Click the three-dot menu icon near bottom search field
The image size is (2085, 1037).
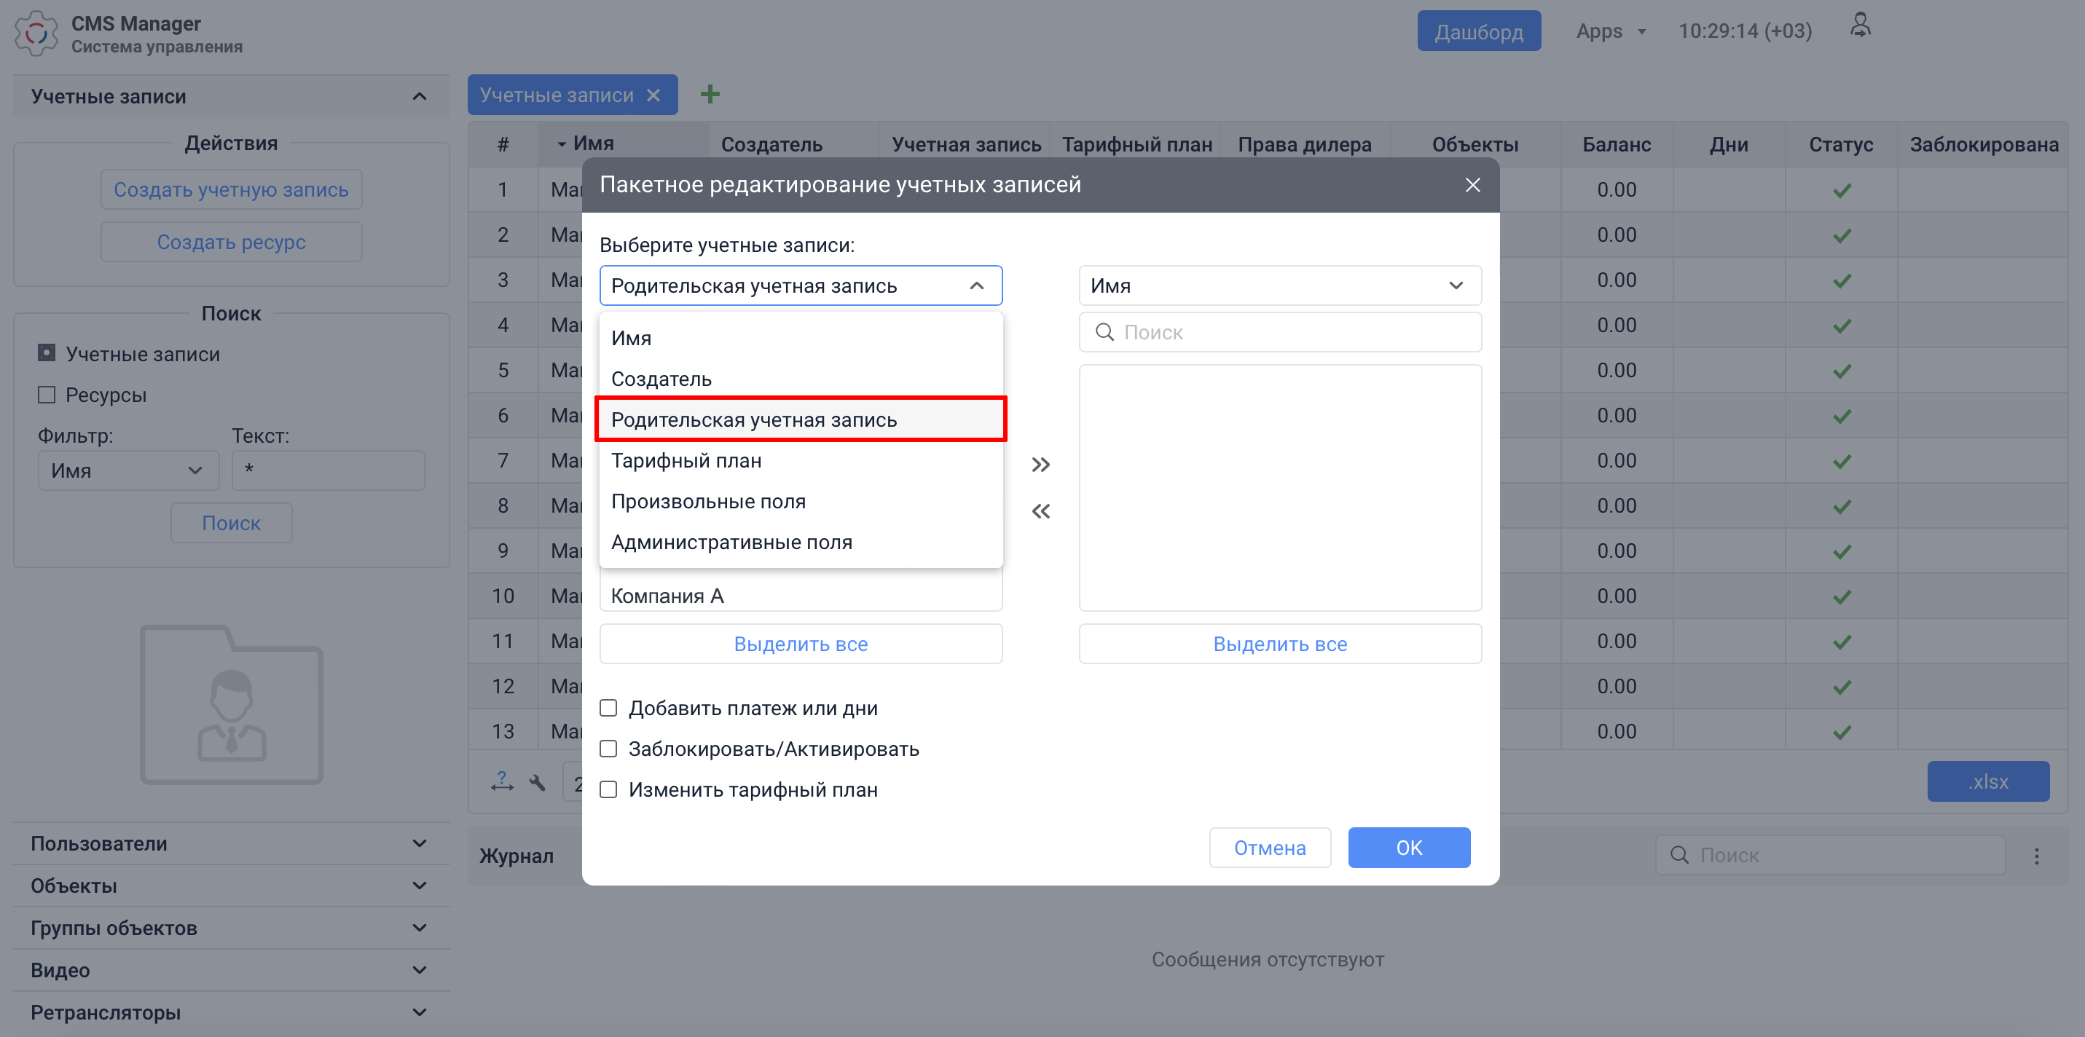pos(2036,855)
